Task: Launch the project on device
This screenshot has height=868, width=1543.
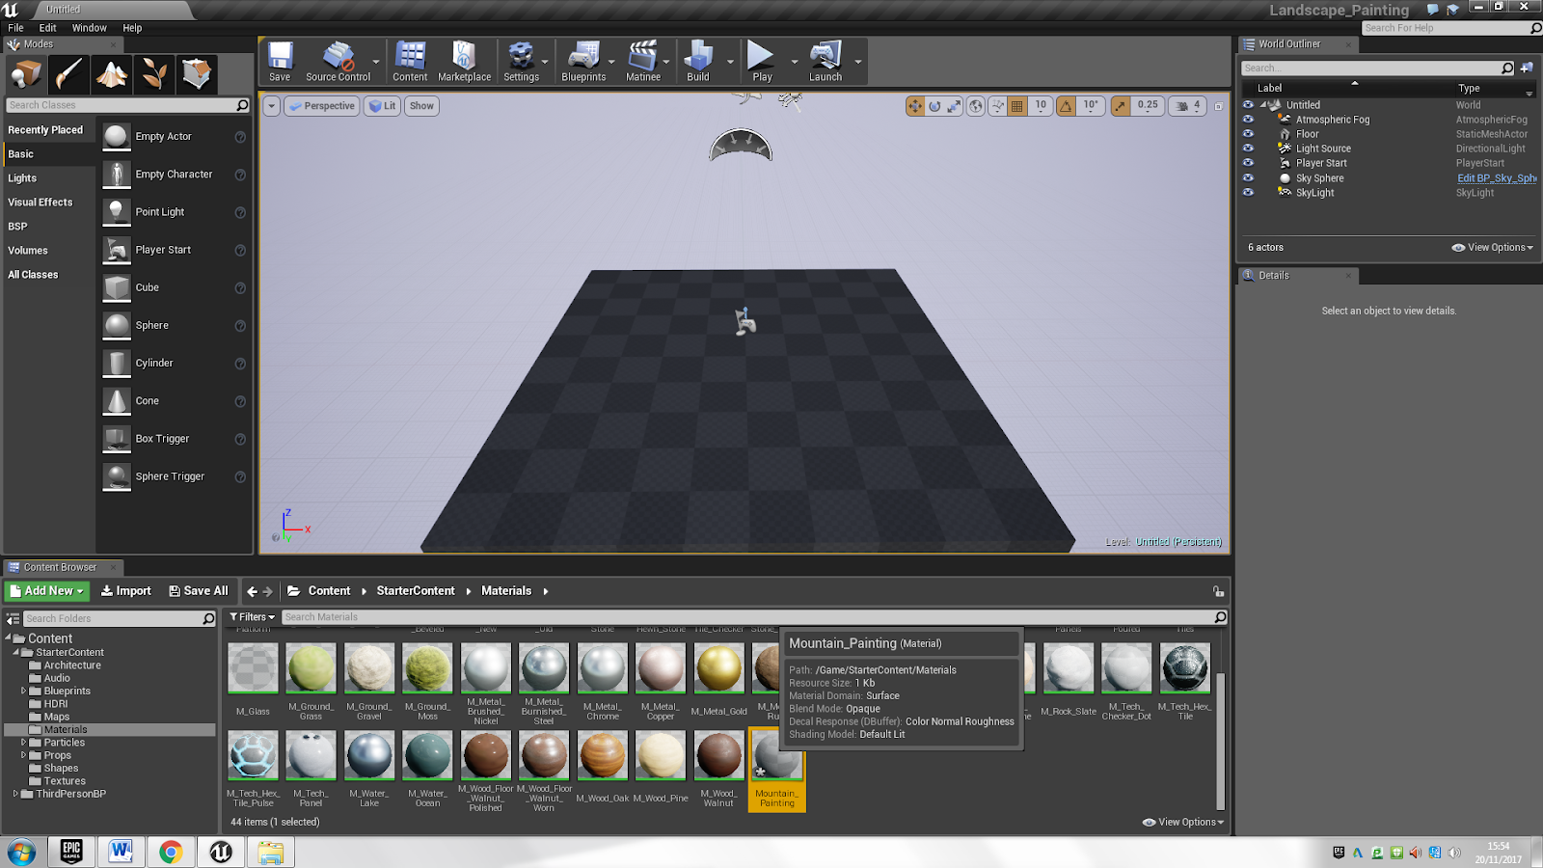Action: point(826,62)
